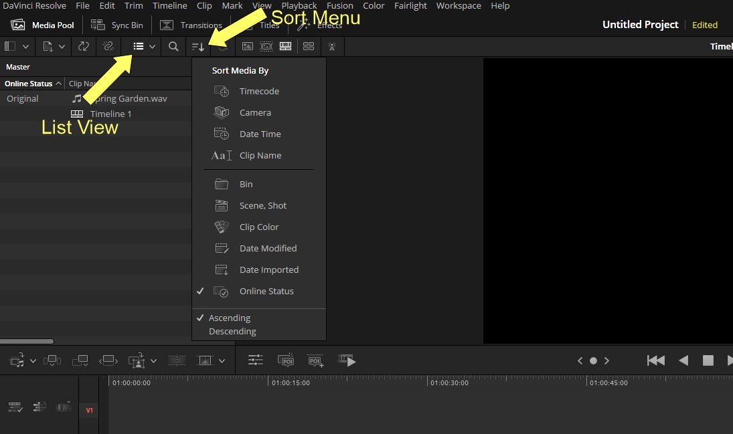
Task: Open the Tools sliders icon
Action: pos(255,360)
